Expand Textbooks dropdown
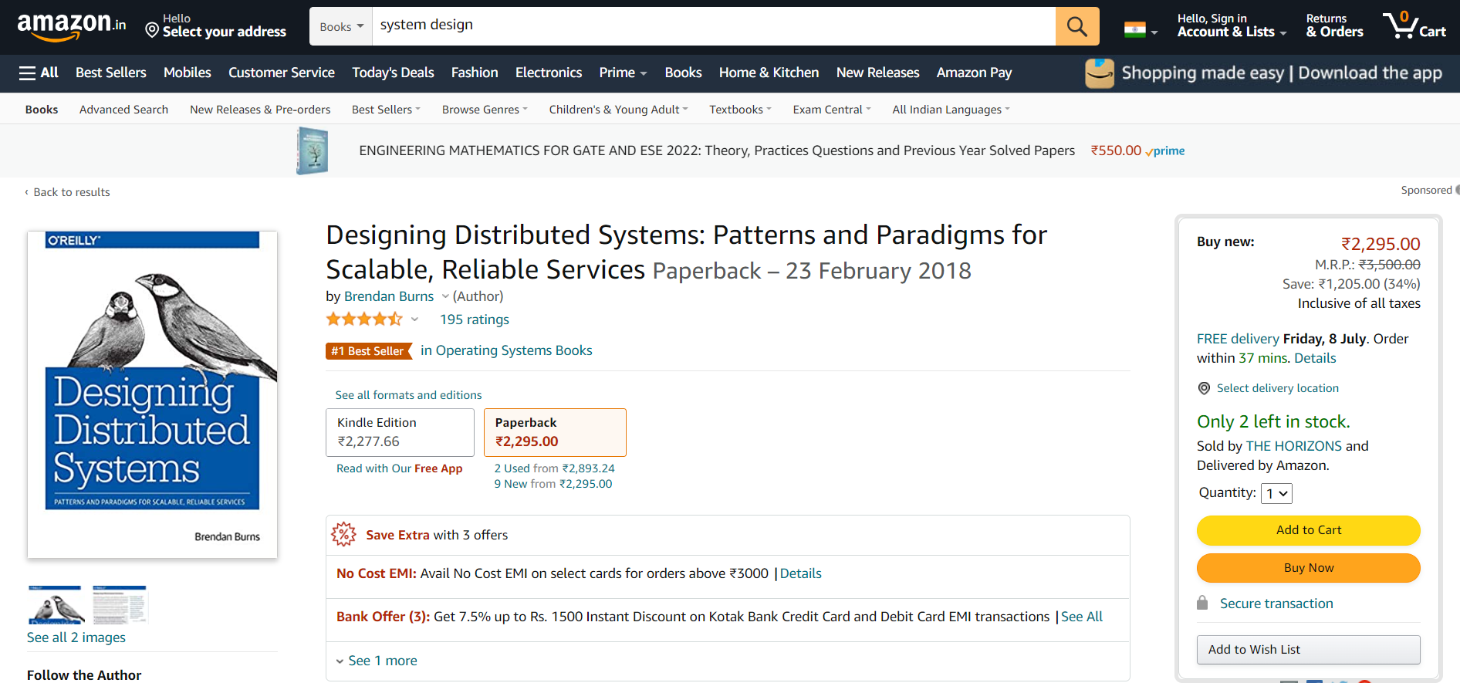Viewport: 1460px width, 683px height. (x=740, y=110)
